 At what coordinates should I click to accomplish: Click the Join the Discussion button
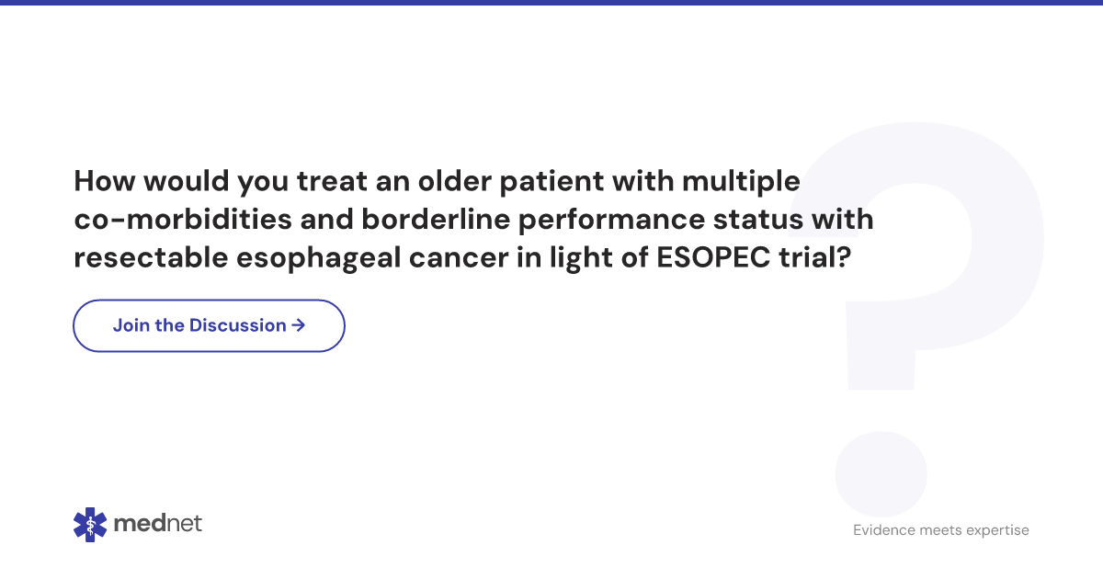point(209,325)
